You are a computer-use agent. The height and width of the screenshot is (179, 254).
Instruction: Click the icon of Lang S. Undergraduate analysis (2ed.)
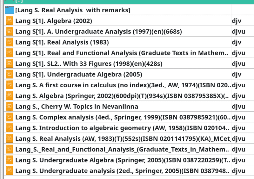[x=10, y=171]
